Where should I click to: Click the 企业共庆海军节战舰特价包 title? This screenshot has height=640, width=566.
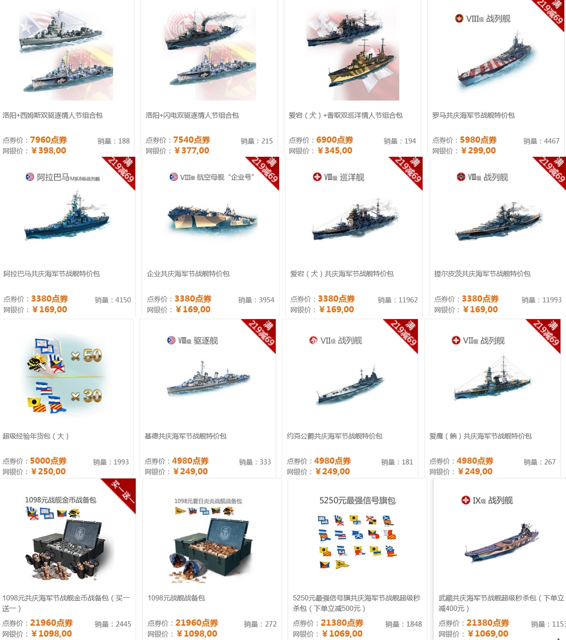[188, 274]
